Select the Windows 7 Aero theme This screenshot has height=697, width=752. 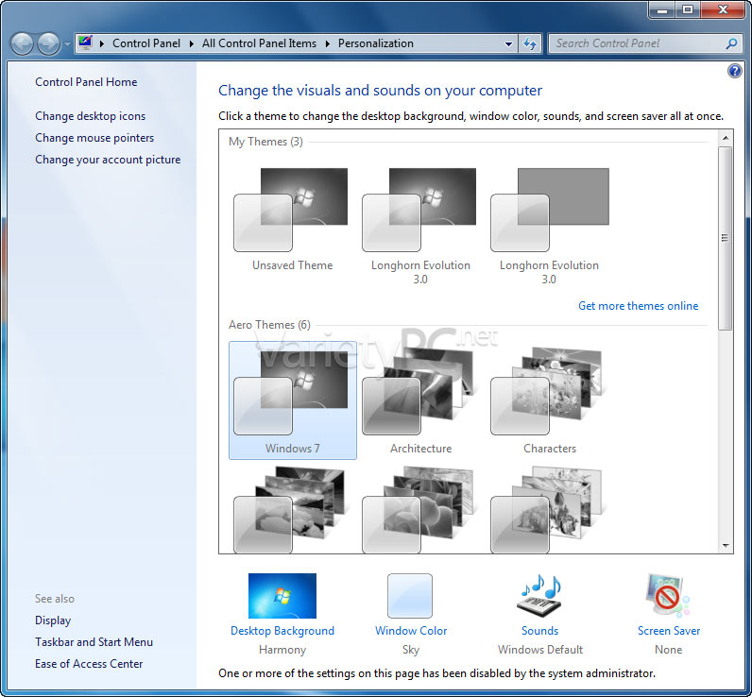(293, 400)
